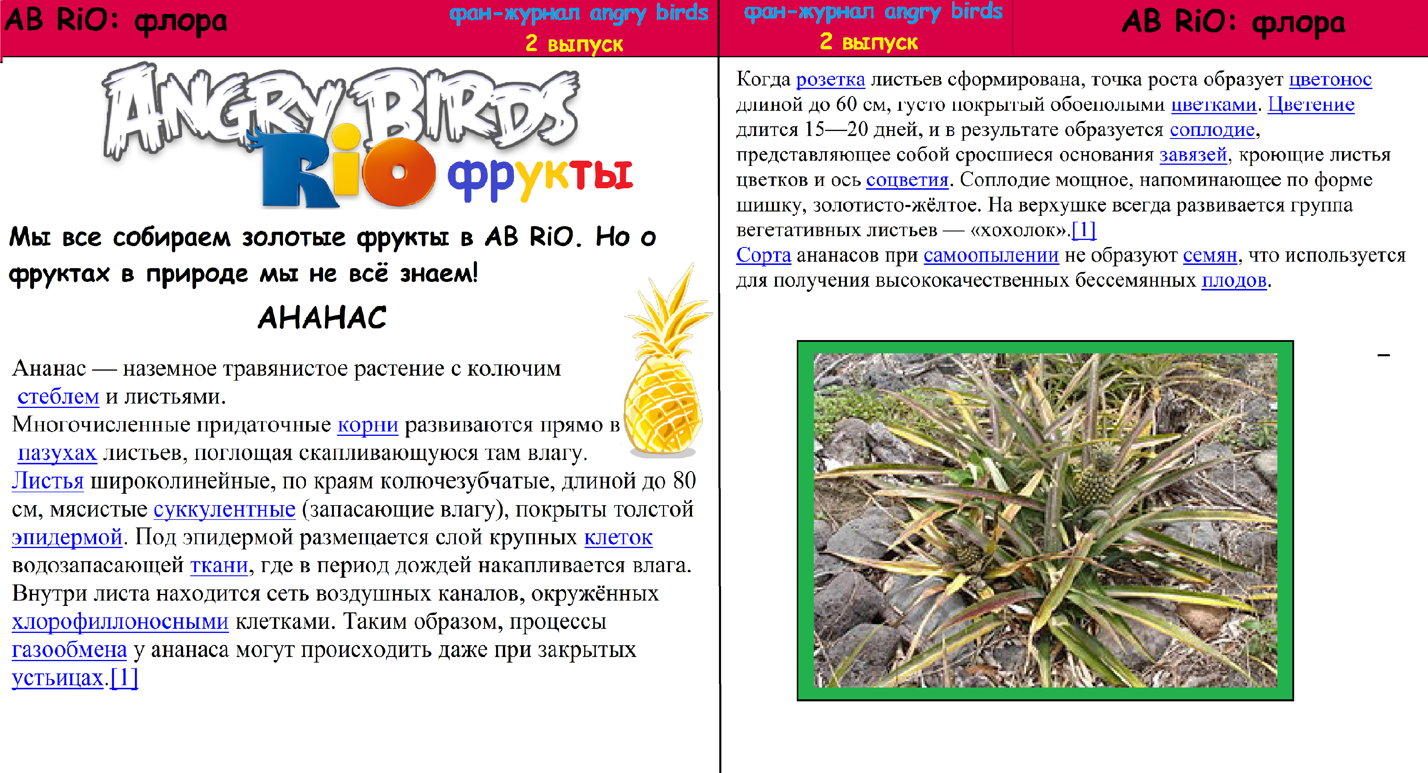The height and width of the screenshot is (773, 1428).
Task: Click the 'Цветение' link
Action: pos(1311,105)
